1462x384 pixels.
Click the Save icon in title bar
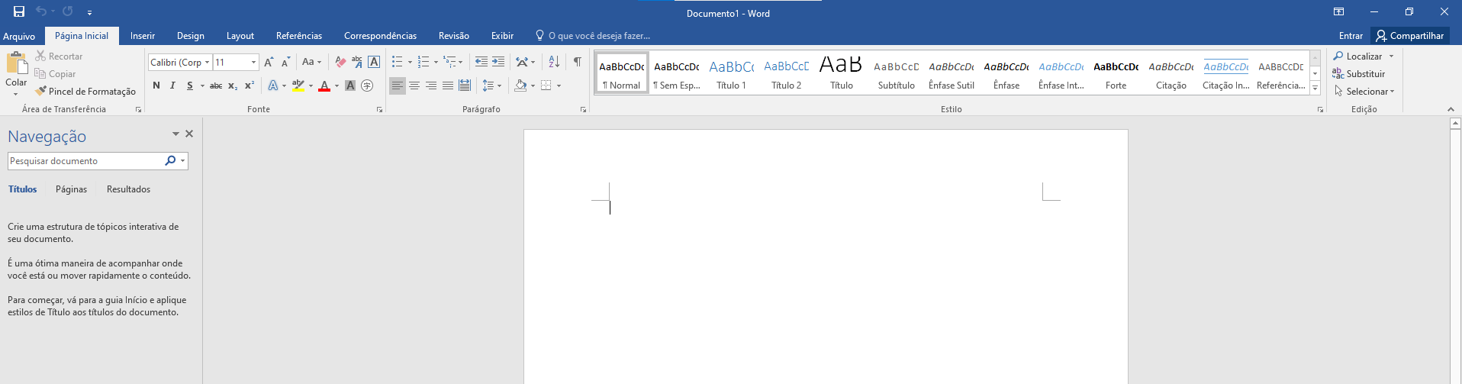19,11
